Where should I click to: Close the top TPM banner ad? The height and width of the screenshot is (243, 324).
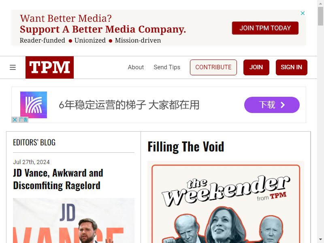(x=303, y=13)
